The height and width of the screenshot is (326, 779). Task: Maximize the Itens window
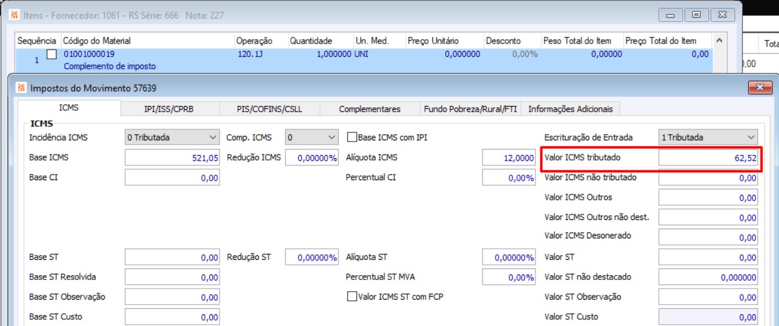click(696, 14)
